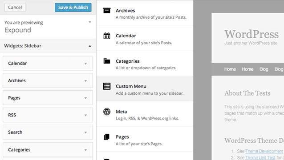Screen dimensions: 284x160
Task: Cancel the customizer changes
Action: point(15,8)
